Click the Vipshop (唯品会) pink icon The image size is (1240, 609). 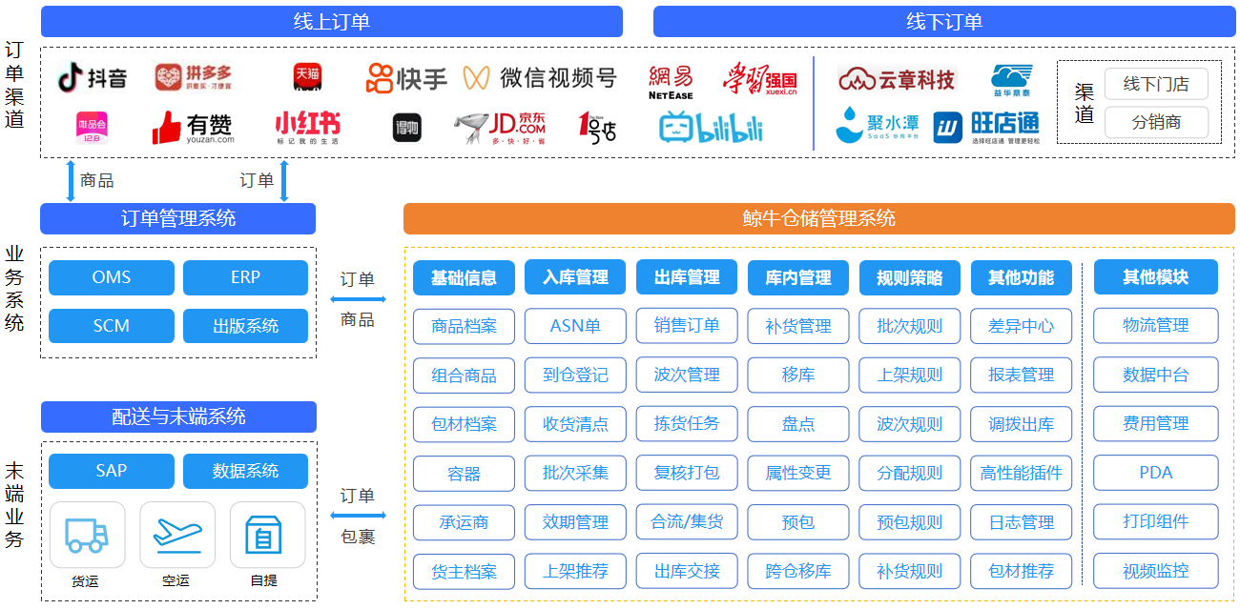click(92, 127)
